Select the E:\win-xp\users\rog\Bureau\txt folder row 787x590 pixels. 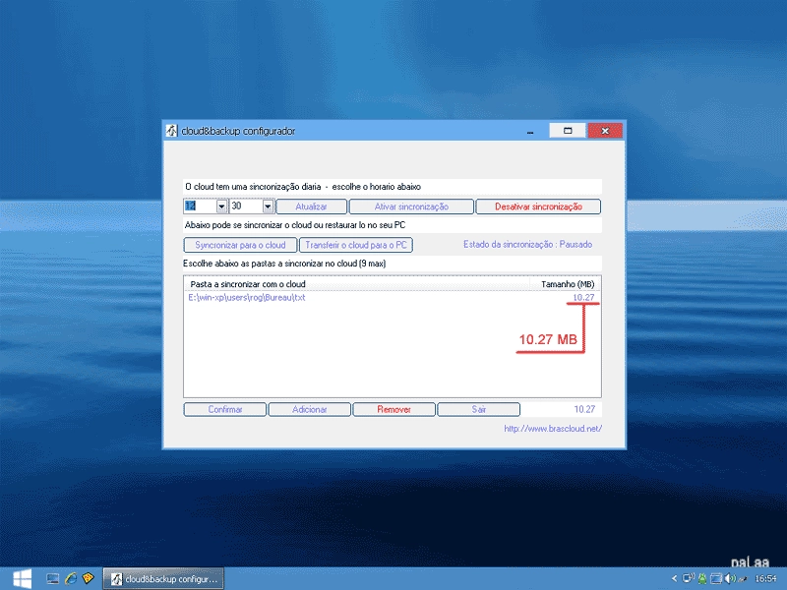[x=392, y=298]
